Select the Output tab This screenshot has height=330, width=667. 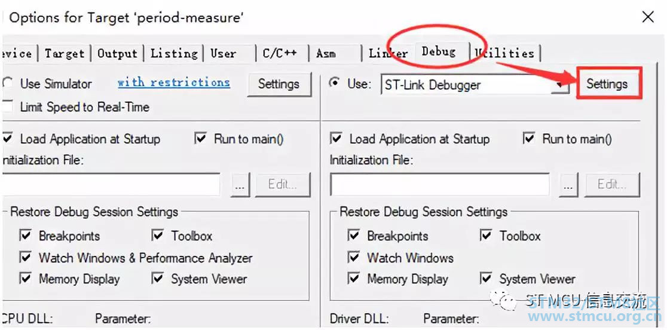tap(117, 54)
